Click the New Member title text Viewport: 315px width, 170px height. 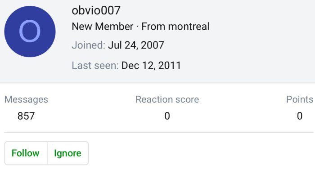103,26
